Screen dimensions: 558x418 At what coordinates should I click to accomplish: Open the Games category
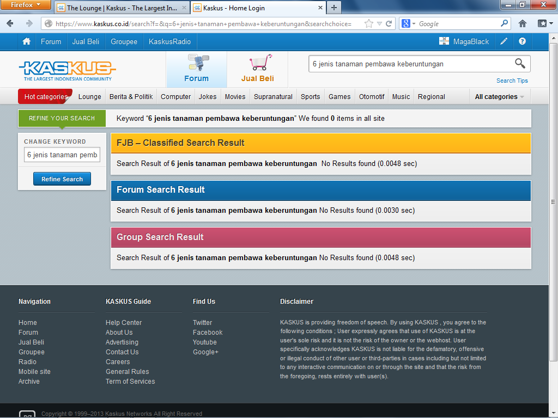point(339,97)
